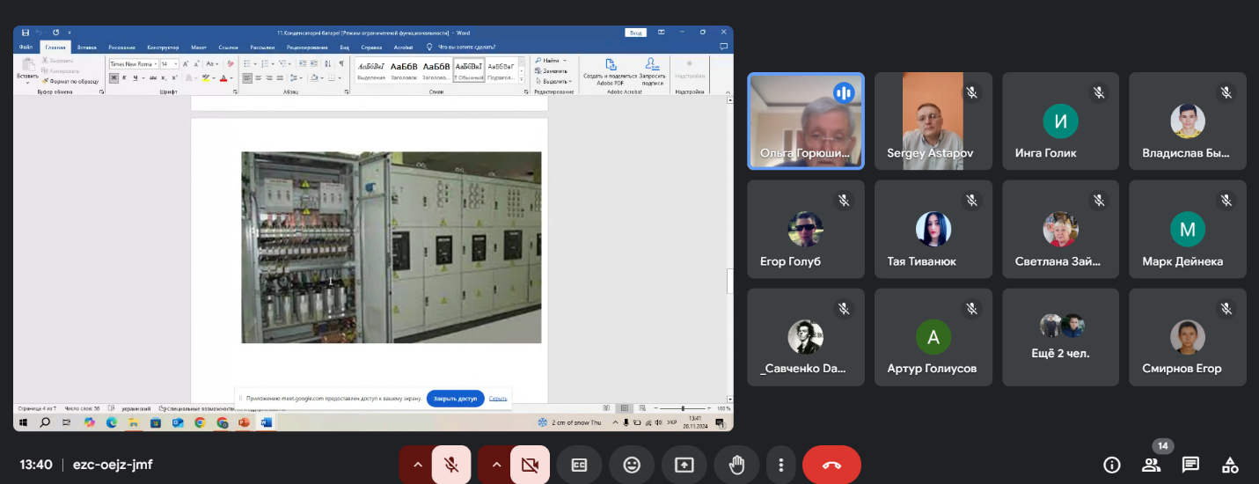Open the Конструктор ribbon tab

(163, 47)
